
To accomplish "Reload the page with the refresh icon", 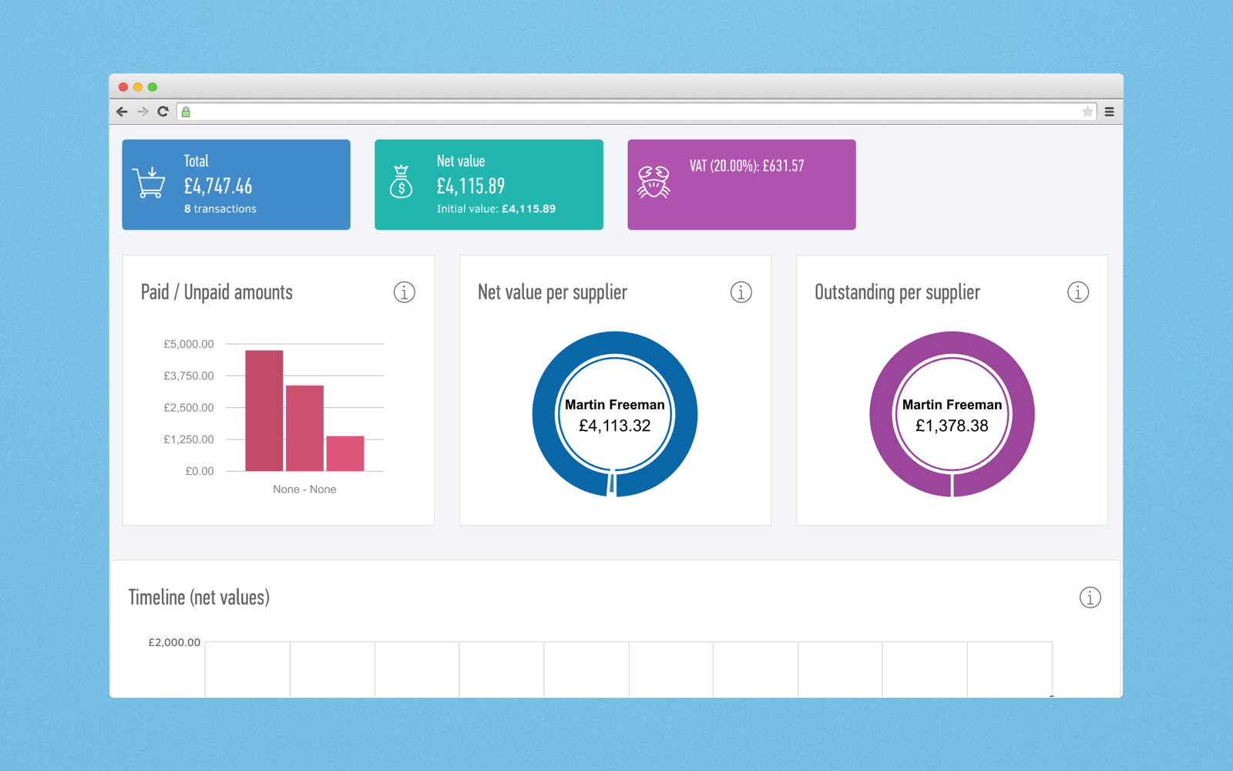I will coord(163,112).
